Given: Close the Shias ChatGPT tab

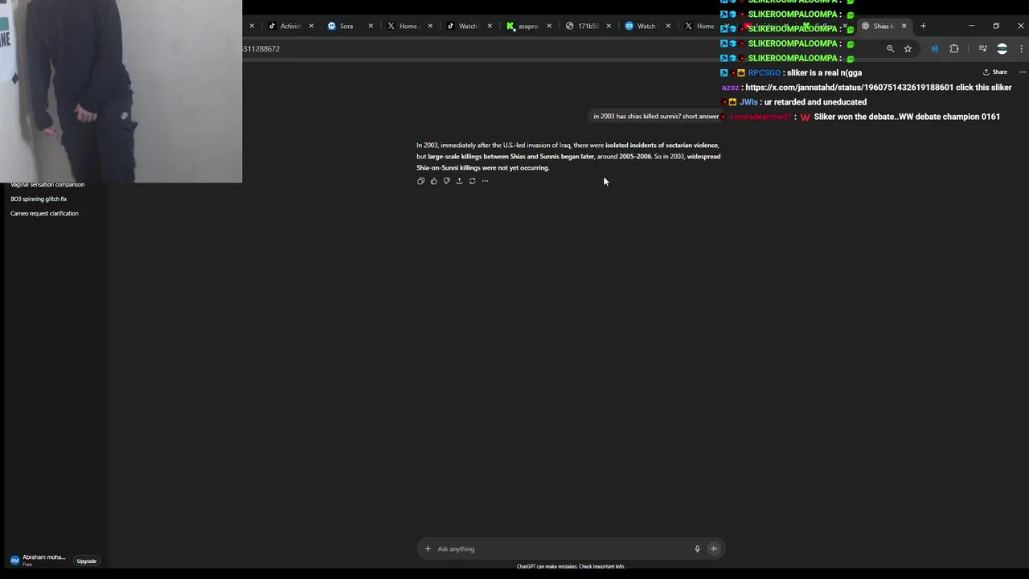Looking at the screenshot, I should [x=904, y=26].
